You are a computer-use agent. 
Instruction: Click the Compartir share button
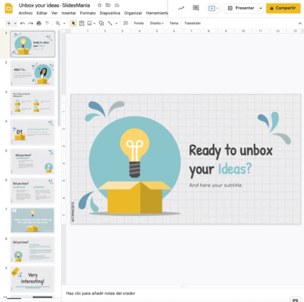coord(283,8)
